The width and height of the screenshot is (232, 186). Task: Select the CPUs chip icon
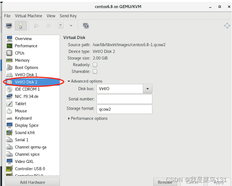9,53
